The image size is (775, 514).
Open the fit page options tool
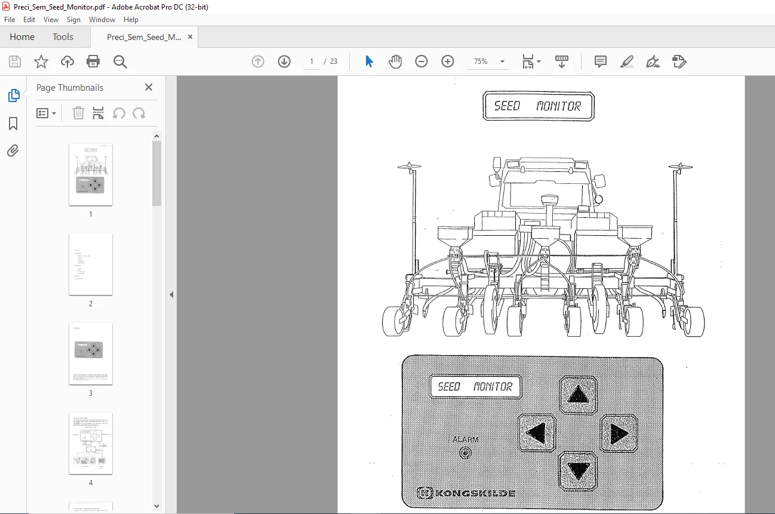pyautogui.click(x=531, y=61)
